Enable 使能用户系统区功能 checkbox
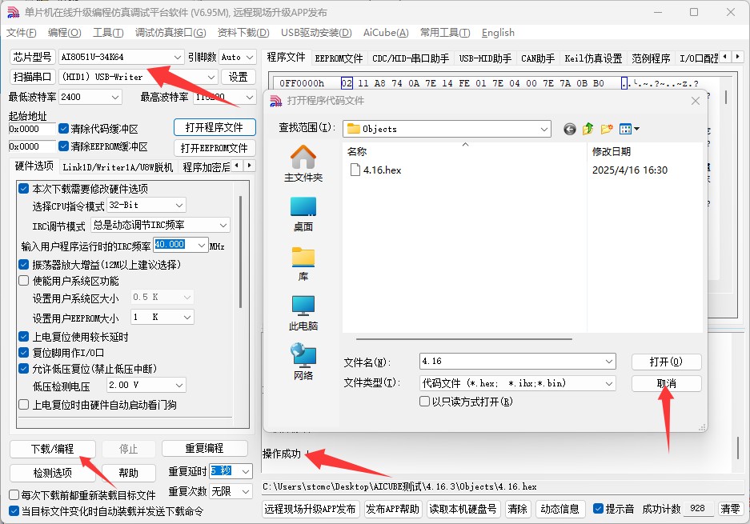This screenshot has height=524, width=750. tap(24, 281)
